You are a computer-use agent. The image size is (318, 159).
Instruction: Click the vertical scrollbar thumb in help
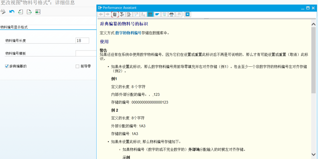pyautogui.click(x=314, y=60)
